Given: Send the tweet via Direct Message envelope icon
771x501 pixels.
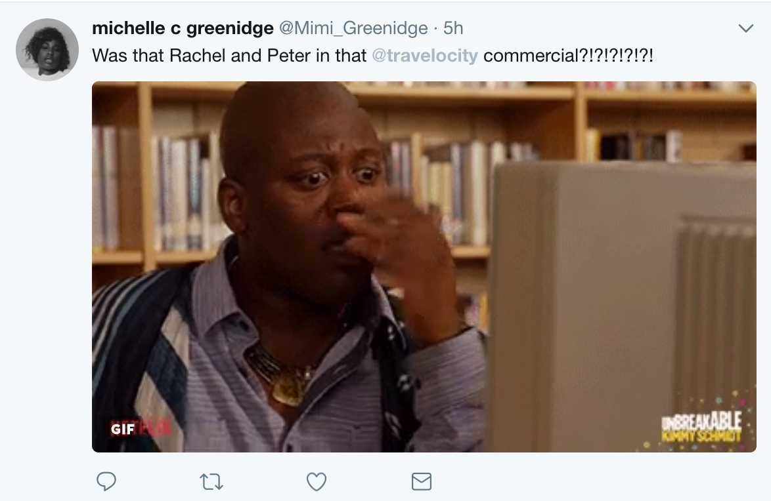Looking at the screenshot, I should (422, 481).
